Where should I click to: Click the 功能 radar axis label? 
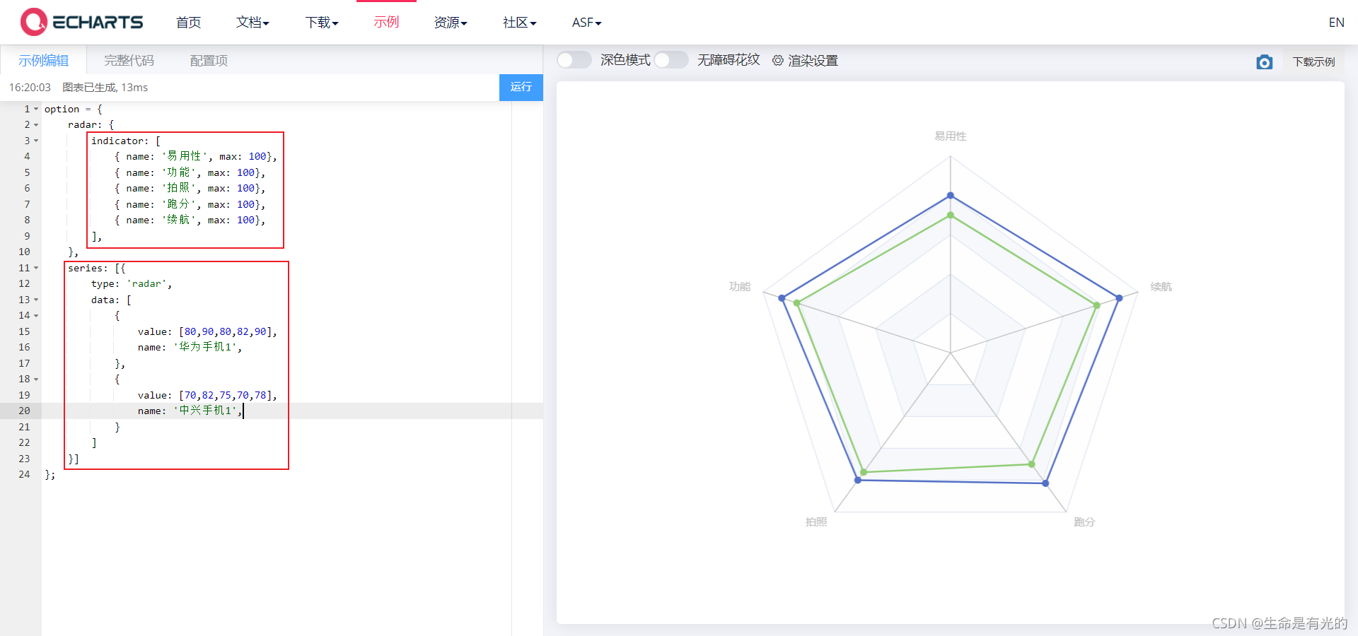[740, 287]
